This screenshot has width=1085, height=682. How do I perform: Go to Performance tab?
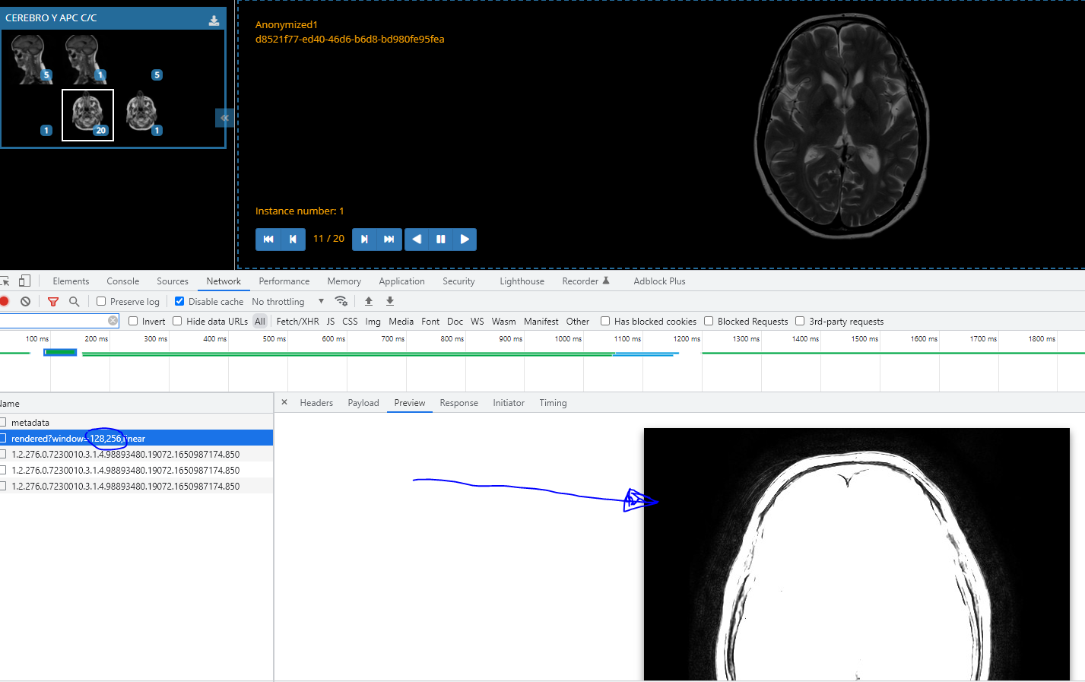click(284, 281)
